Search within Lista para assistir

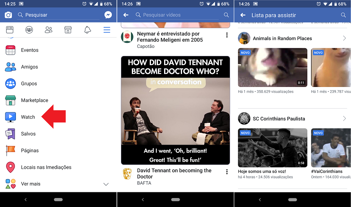[x=343, y=15]
